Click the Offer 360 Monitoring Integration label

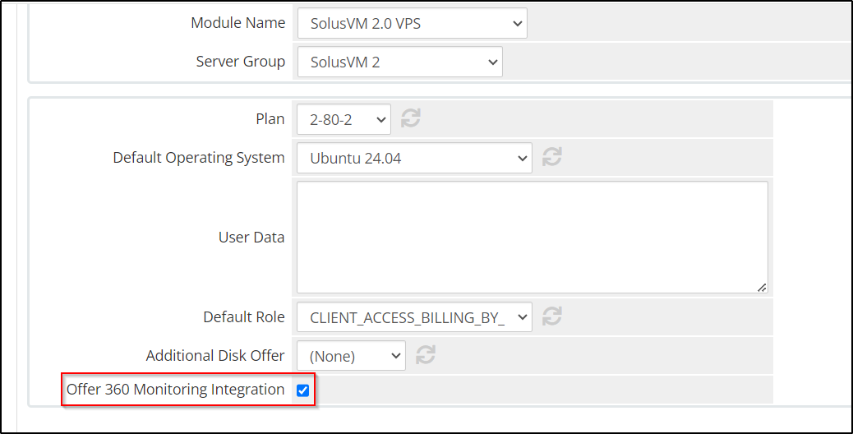point(175,390)
